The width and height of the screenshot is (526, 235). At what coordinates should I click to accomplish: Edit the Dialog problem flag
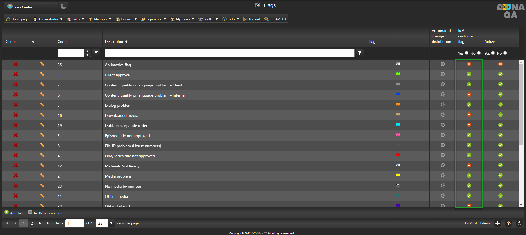click(x=42, y=105)
